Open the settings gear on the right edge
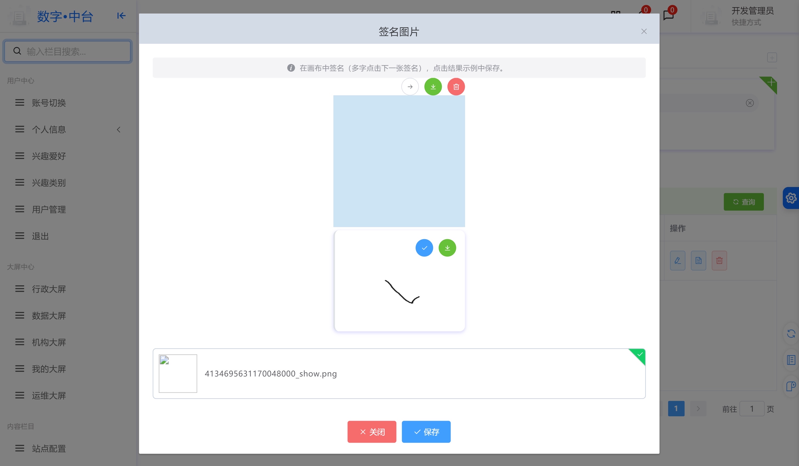This screenshot has width=799, height=466. 791,198
